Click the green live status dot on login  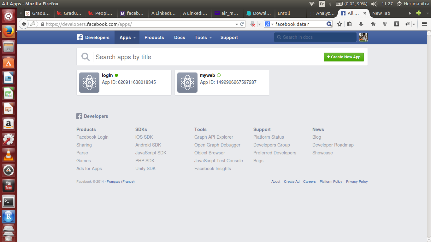point(116,75)
